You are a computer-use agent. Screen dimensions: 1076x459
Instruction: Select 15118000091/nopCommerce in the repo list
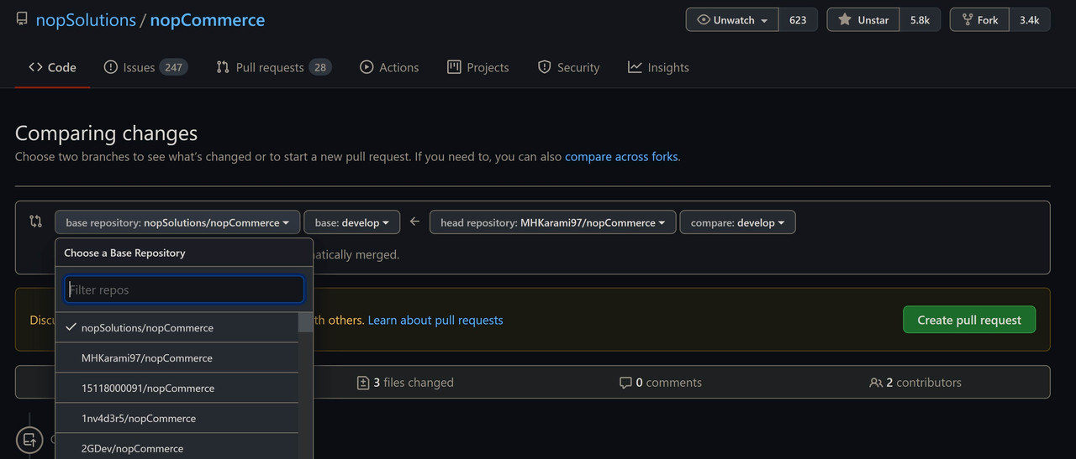[177, 388]
